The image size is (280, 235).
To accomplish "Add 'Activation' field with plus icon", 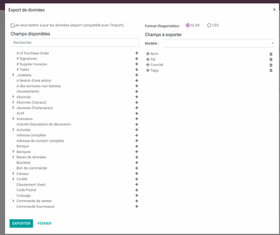I will click(137, 119).
